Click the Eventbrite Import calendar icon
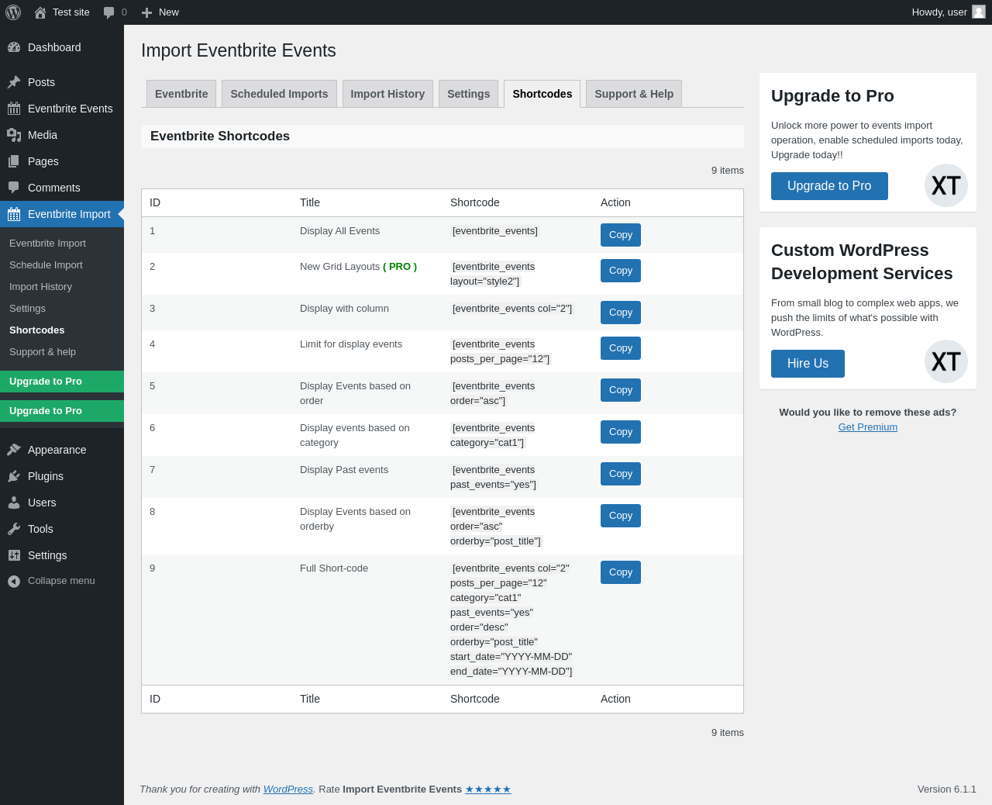Image resolution: width=992 pixels, height=805 pixels. click(14, 214)
